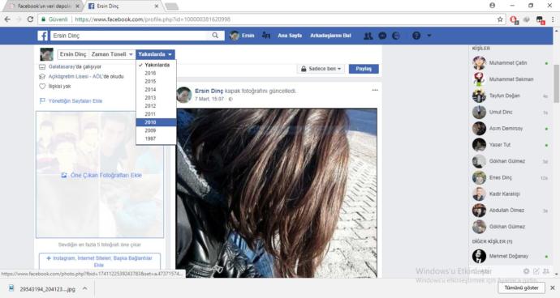Open chat with Tayfun Doğan
The height and width of the screenshot is (298, 560).
tap(510, 96)
